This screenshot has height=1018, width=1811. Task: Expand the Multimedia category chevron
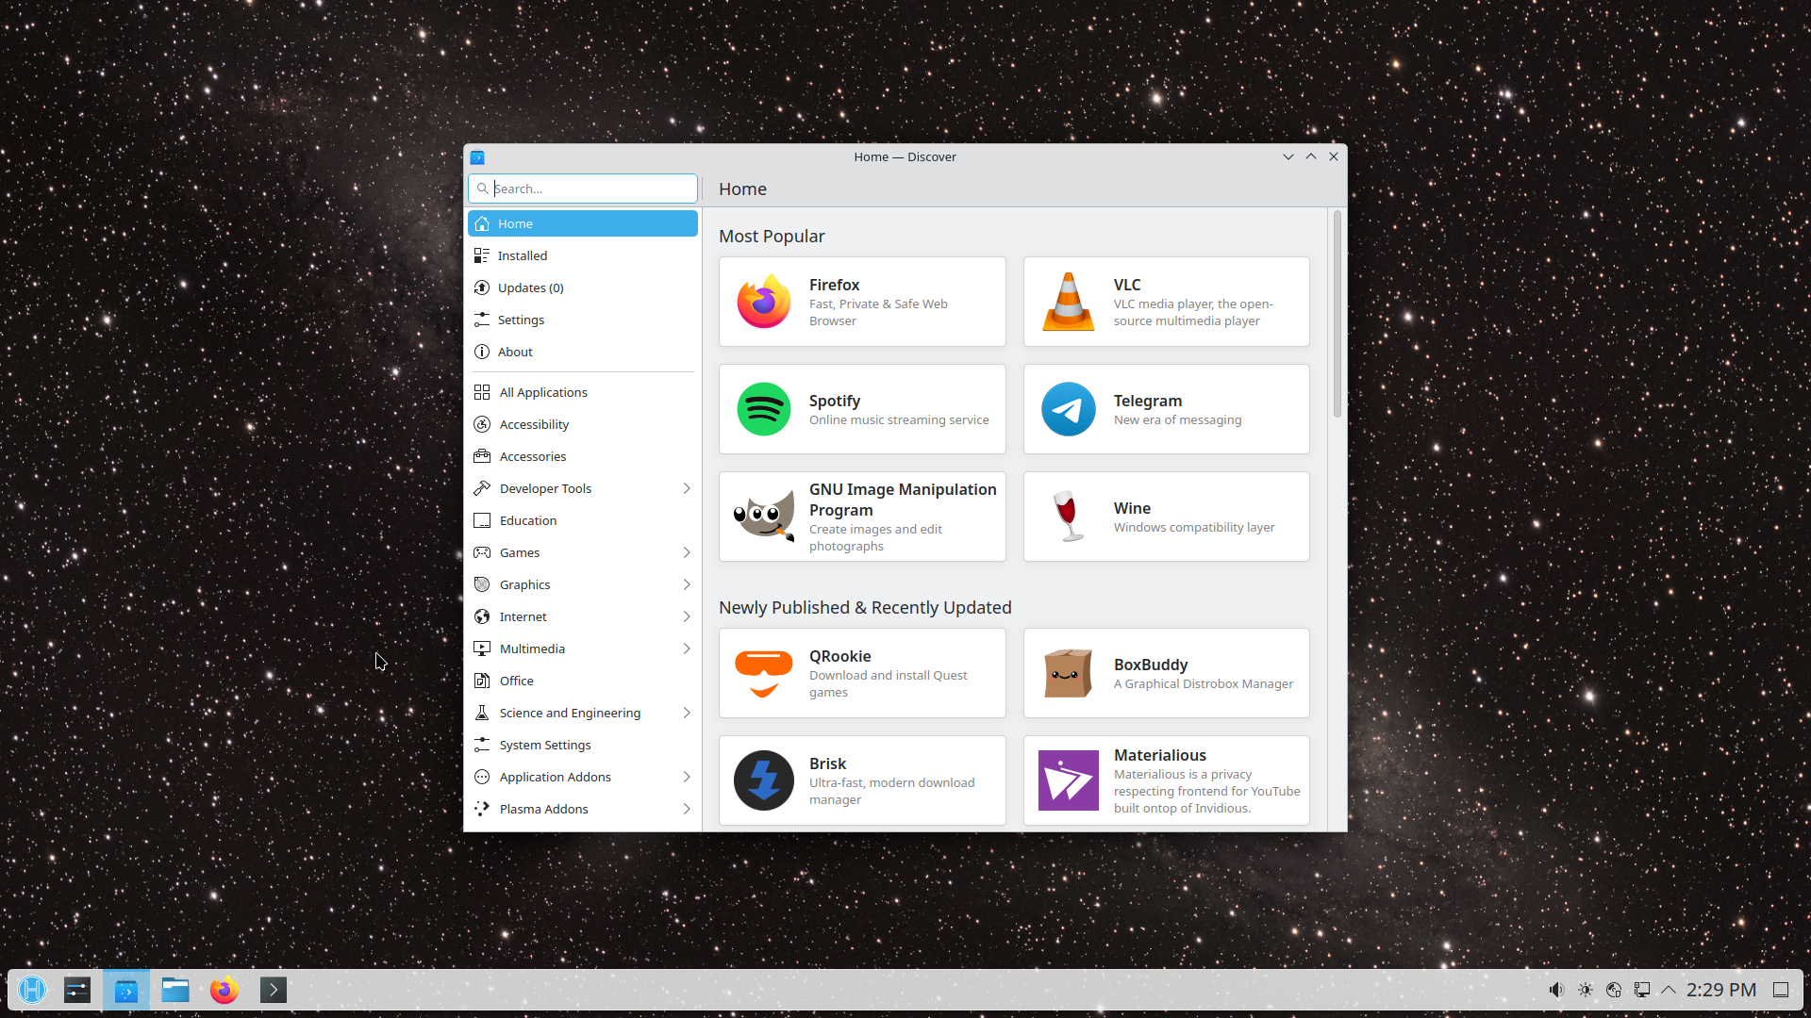tap(687, 649)
